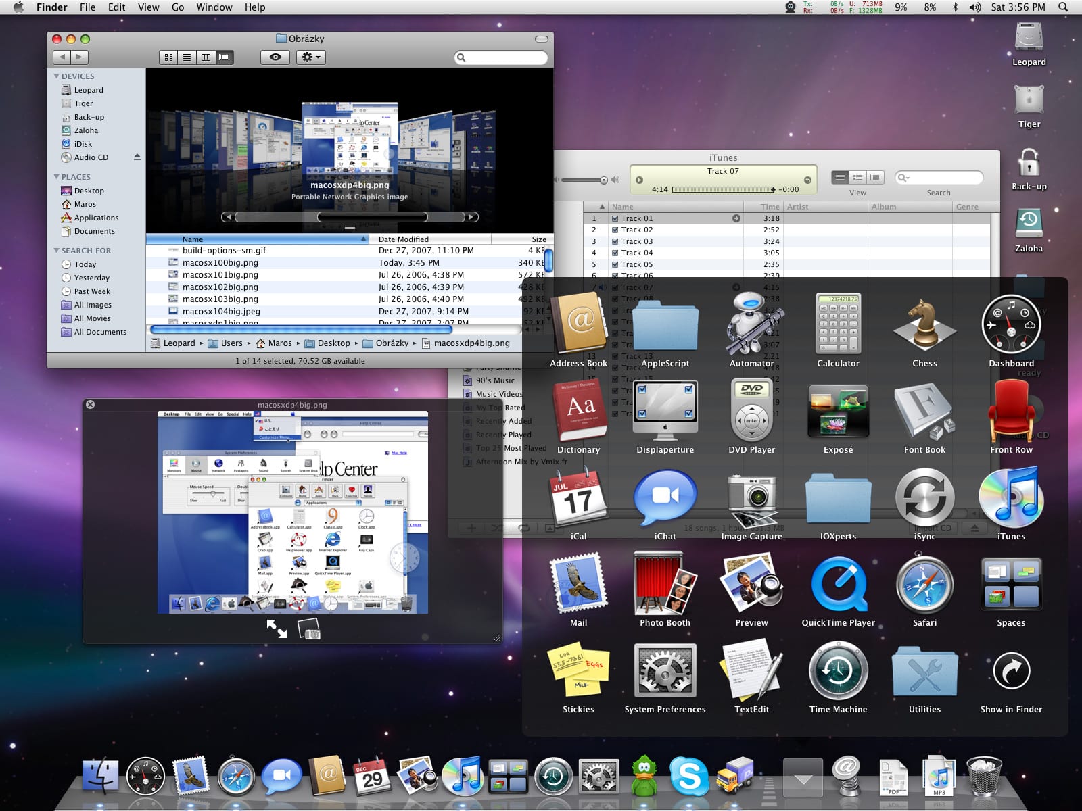
Task: Switch Finder to icon view
Action: click(169, 57)
